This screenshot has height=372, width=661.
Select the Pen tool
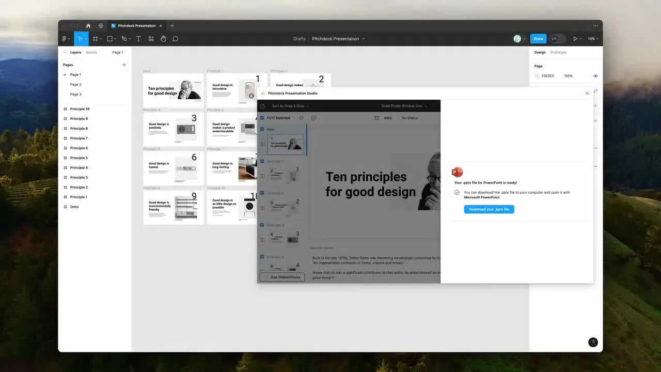124,39
